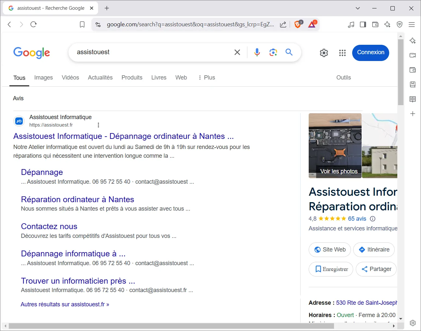This screenshot has width=421, height=331.
Task: Select the Tous search tab
Action: click(19, 78)
